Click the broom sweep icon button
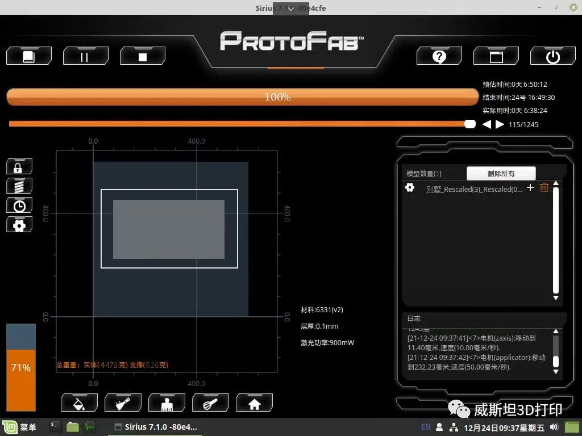The image size is (582, 436). pyautogui.click(x=123, y=403)
